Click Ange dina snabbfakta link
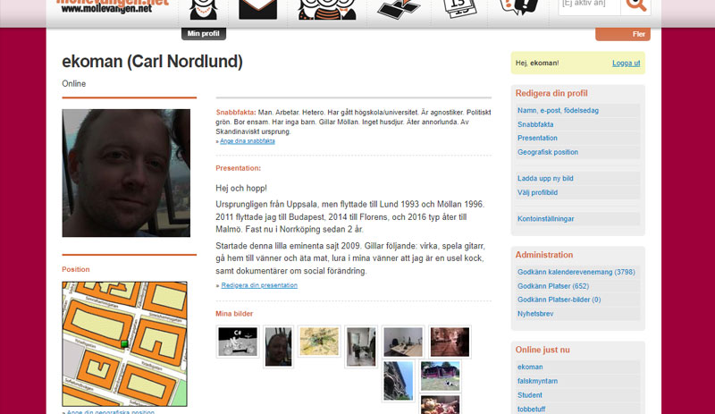The image size is (715, 414). (248, 141)
